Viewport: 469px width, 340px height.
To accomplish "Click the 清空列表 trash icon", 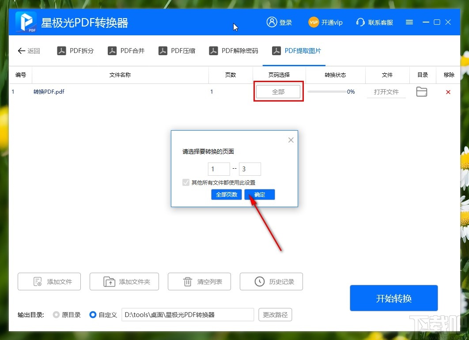I will point(188,281).
